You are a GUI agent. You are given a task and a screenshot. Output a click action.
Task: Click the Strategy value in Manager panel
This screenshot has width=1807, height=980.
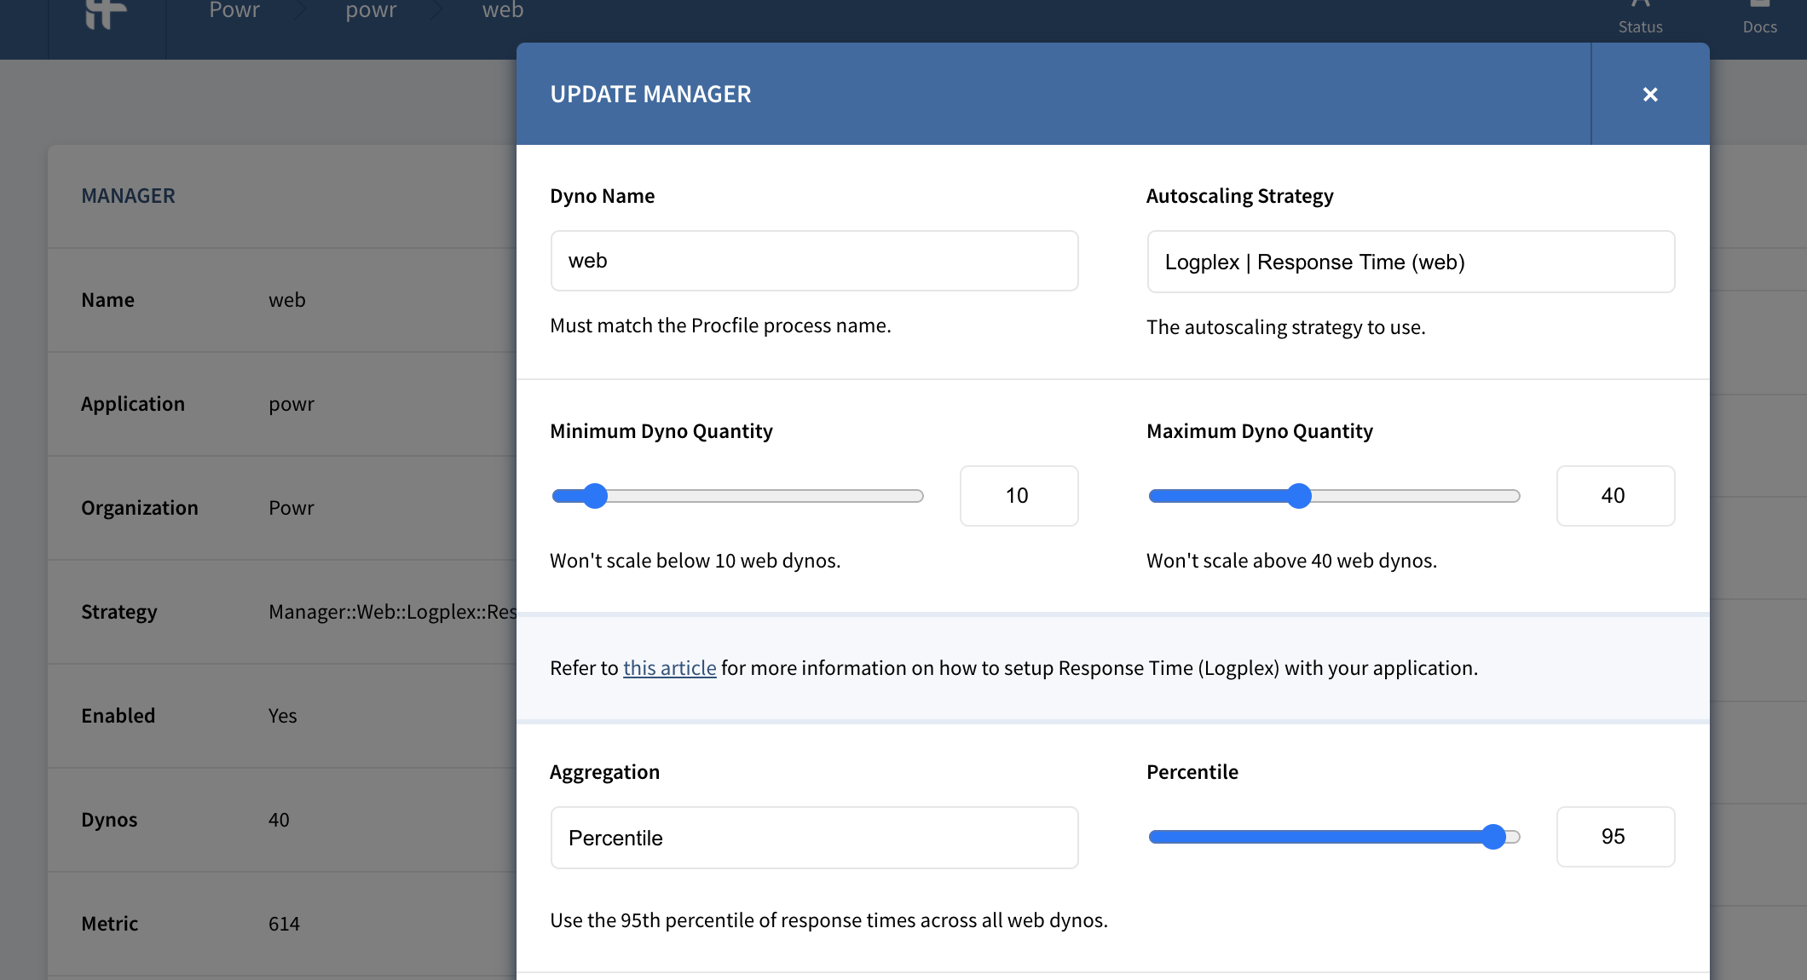click(x=392, y=612)
